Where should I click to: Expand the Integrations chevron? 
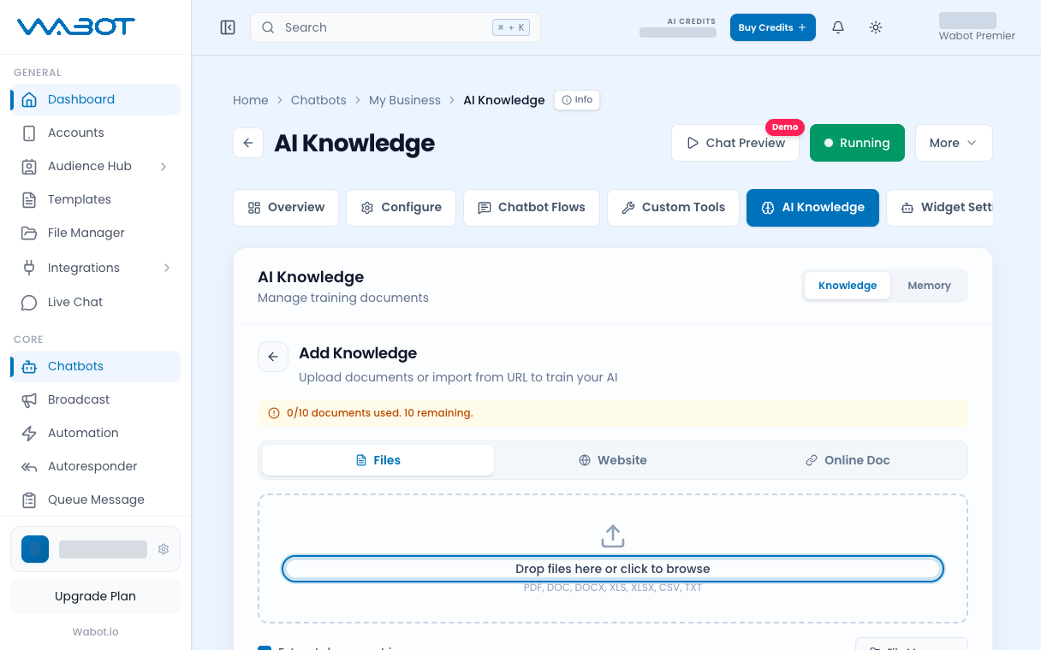[x=167, y=268]
